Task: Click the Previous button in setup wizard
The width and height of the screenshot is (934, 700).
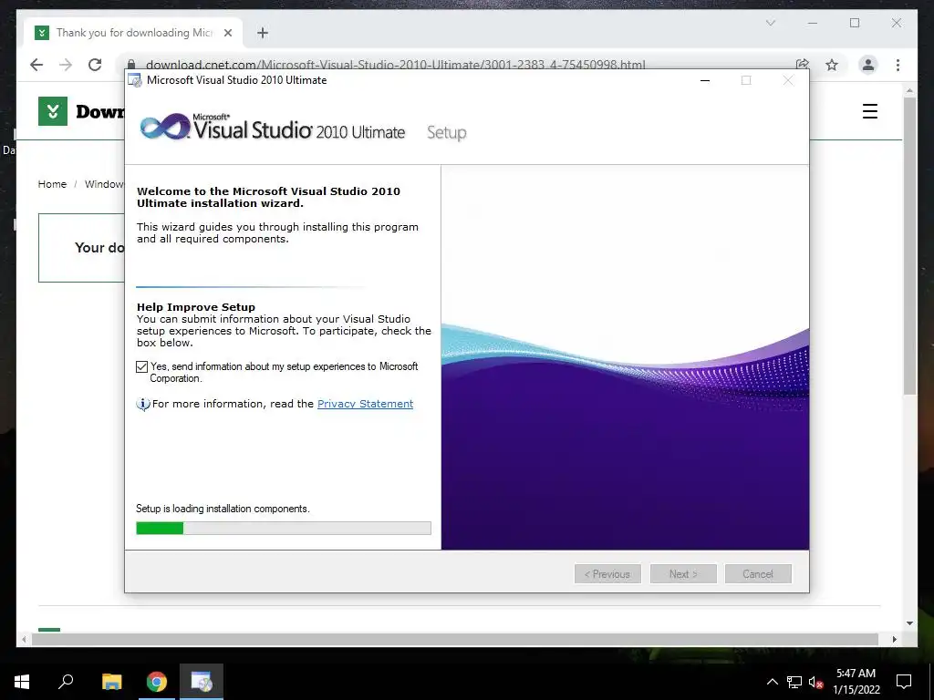Action: (607, 574)
